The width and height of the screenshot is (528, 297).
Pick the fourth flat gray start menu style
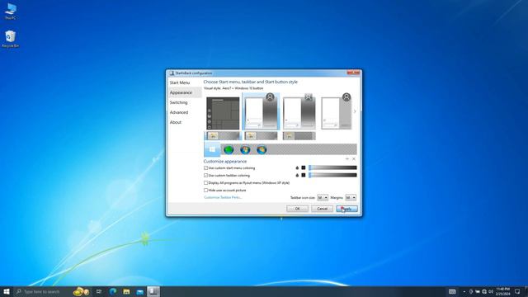click(x=337, y=112)
